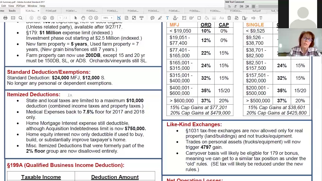Click the Delete trash icon
The height and width of the screenshot is (181, 322).
pyautogui.click(x=229, y=18)
